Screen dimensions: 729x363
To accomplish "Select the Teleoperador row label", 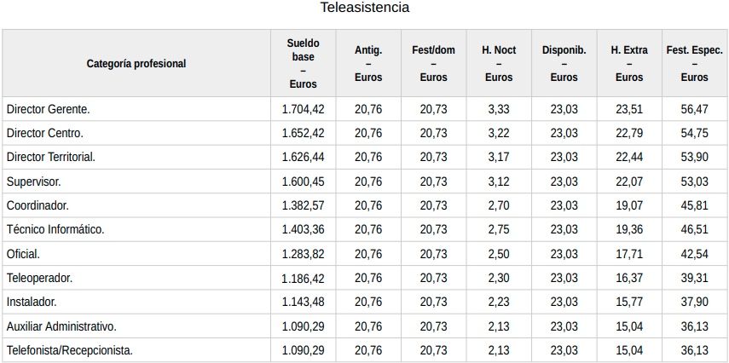I will pyautogui.click(x=39, y=278).
